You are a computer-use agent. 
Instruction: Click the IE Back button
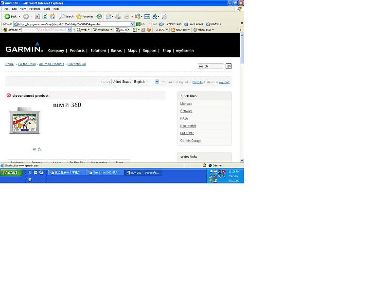pyautogui.click(x=10, y=17)
